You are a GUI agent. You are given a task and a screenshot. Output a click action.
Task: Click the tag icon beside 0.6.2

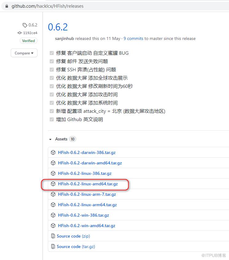[25, 25]
